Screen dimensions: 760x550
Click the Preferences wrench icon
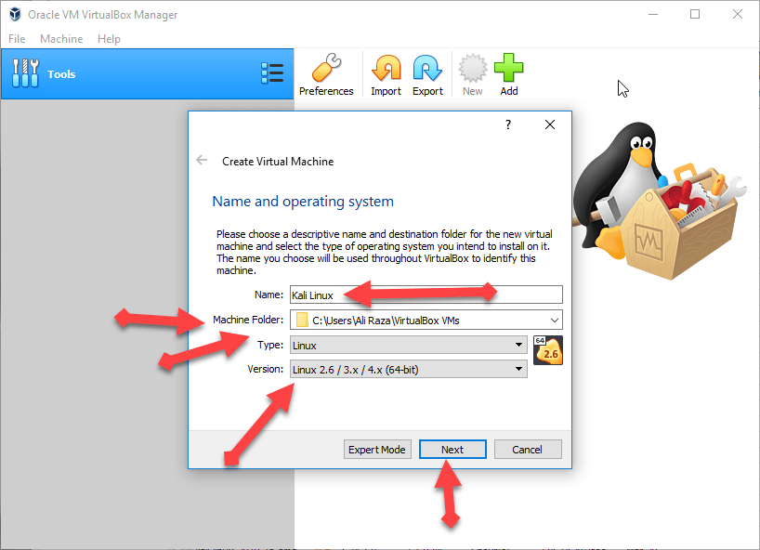coord(326,70)
